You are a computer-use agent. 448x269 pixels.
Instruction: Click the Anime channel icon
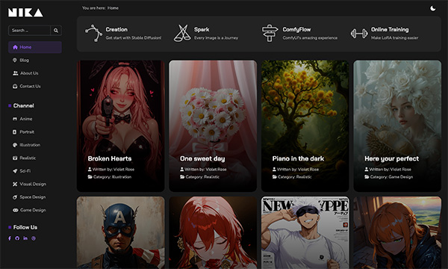(x=15, y=119)
